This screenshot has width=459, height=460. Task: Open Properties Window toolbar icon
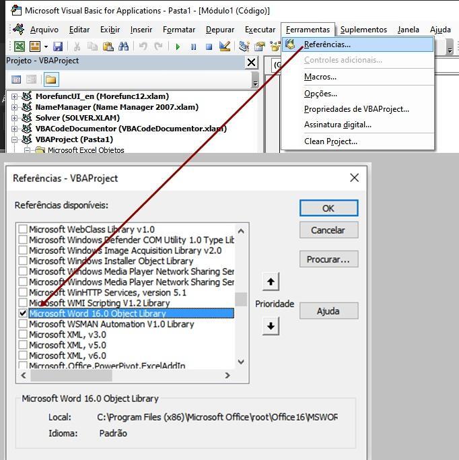pyautogui.click(x=259, y=46)
